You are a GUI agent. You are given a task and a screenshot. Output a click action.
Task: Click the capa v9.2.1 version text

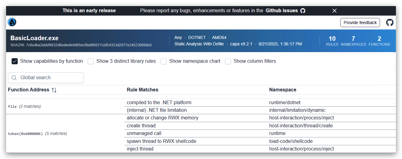tap(241, 44)
